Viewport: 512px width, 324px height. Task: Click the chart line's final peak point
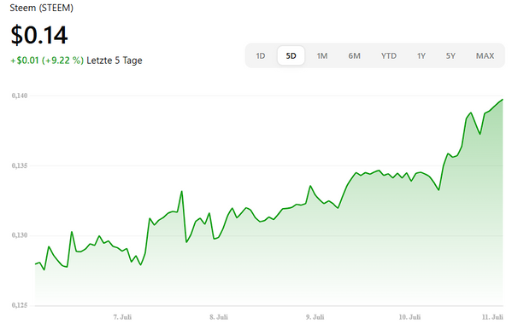[x=503, y=100]
